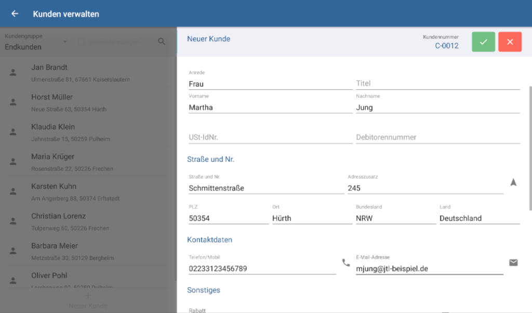Image resolution: width=532 pixels, height=313 pixels.
Task: Open the Kundengruppe Endkunden dropdown
Action: [x=35, y=43]
